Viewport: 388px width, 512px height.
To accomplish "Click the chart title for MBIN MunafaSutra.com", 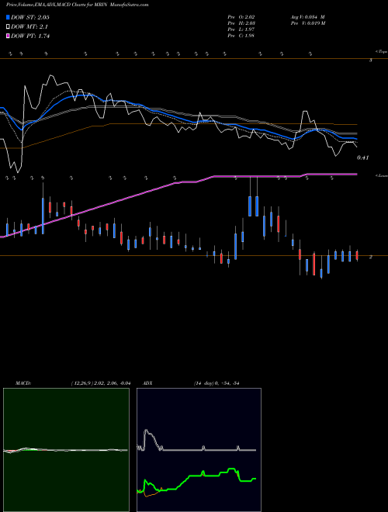I will click(78, 5).
